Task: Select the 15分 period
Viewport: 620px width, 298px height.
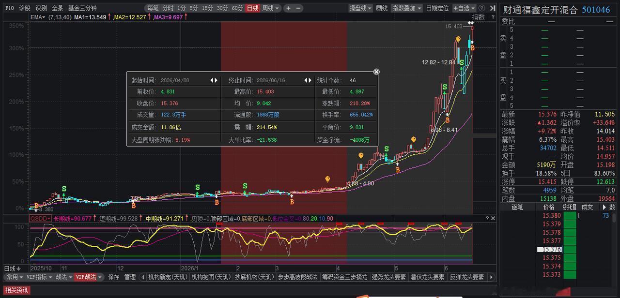Action: pyautogui.click(x=207, y=8)
